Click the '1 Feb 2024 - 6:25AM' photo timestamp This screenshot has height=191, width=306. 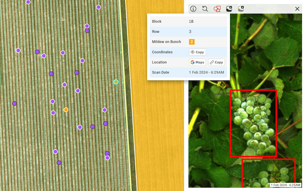285,185
